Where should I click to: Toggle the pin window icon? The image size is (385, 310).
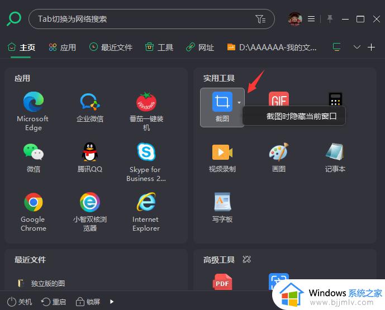pyautogui.click(x=330, y=18)
